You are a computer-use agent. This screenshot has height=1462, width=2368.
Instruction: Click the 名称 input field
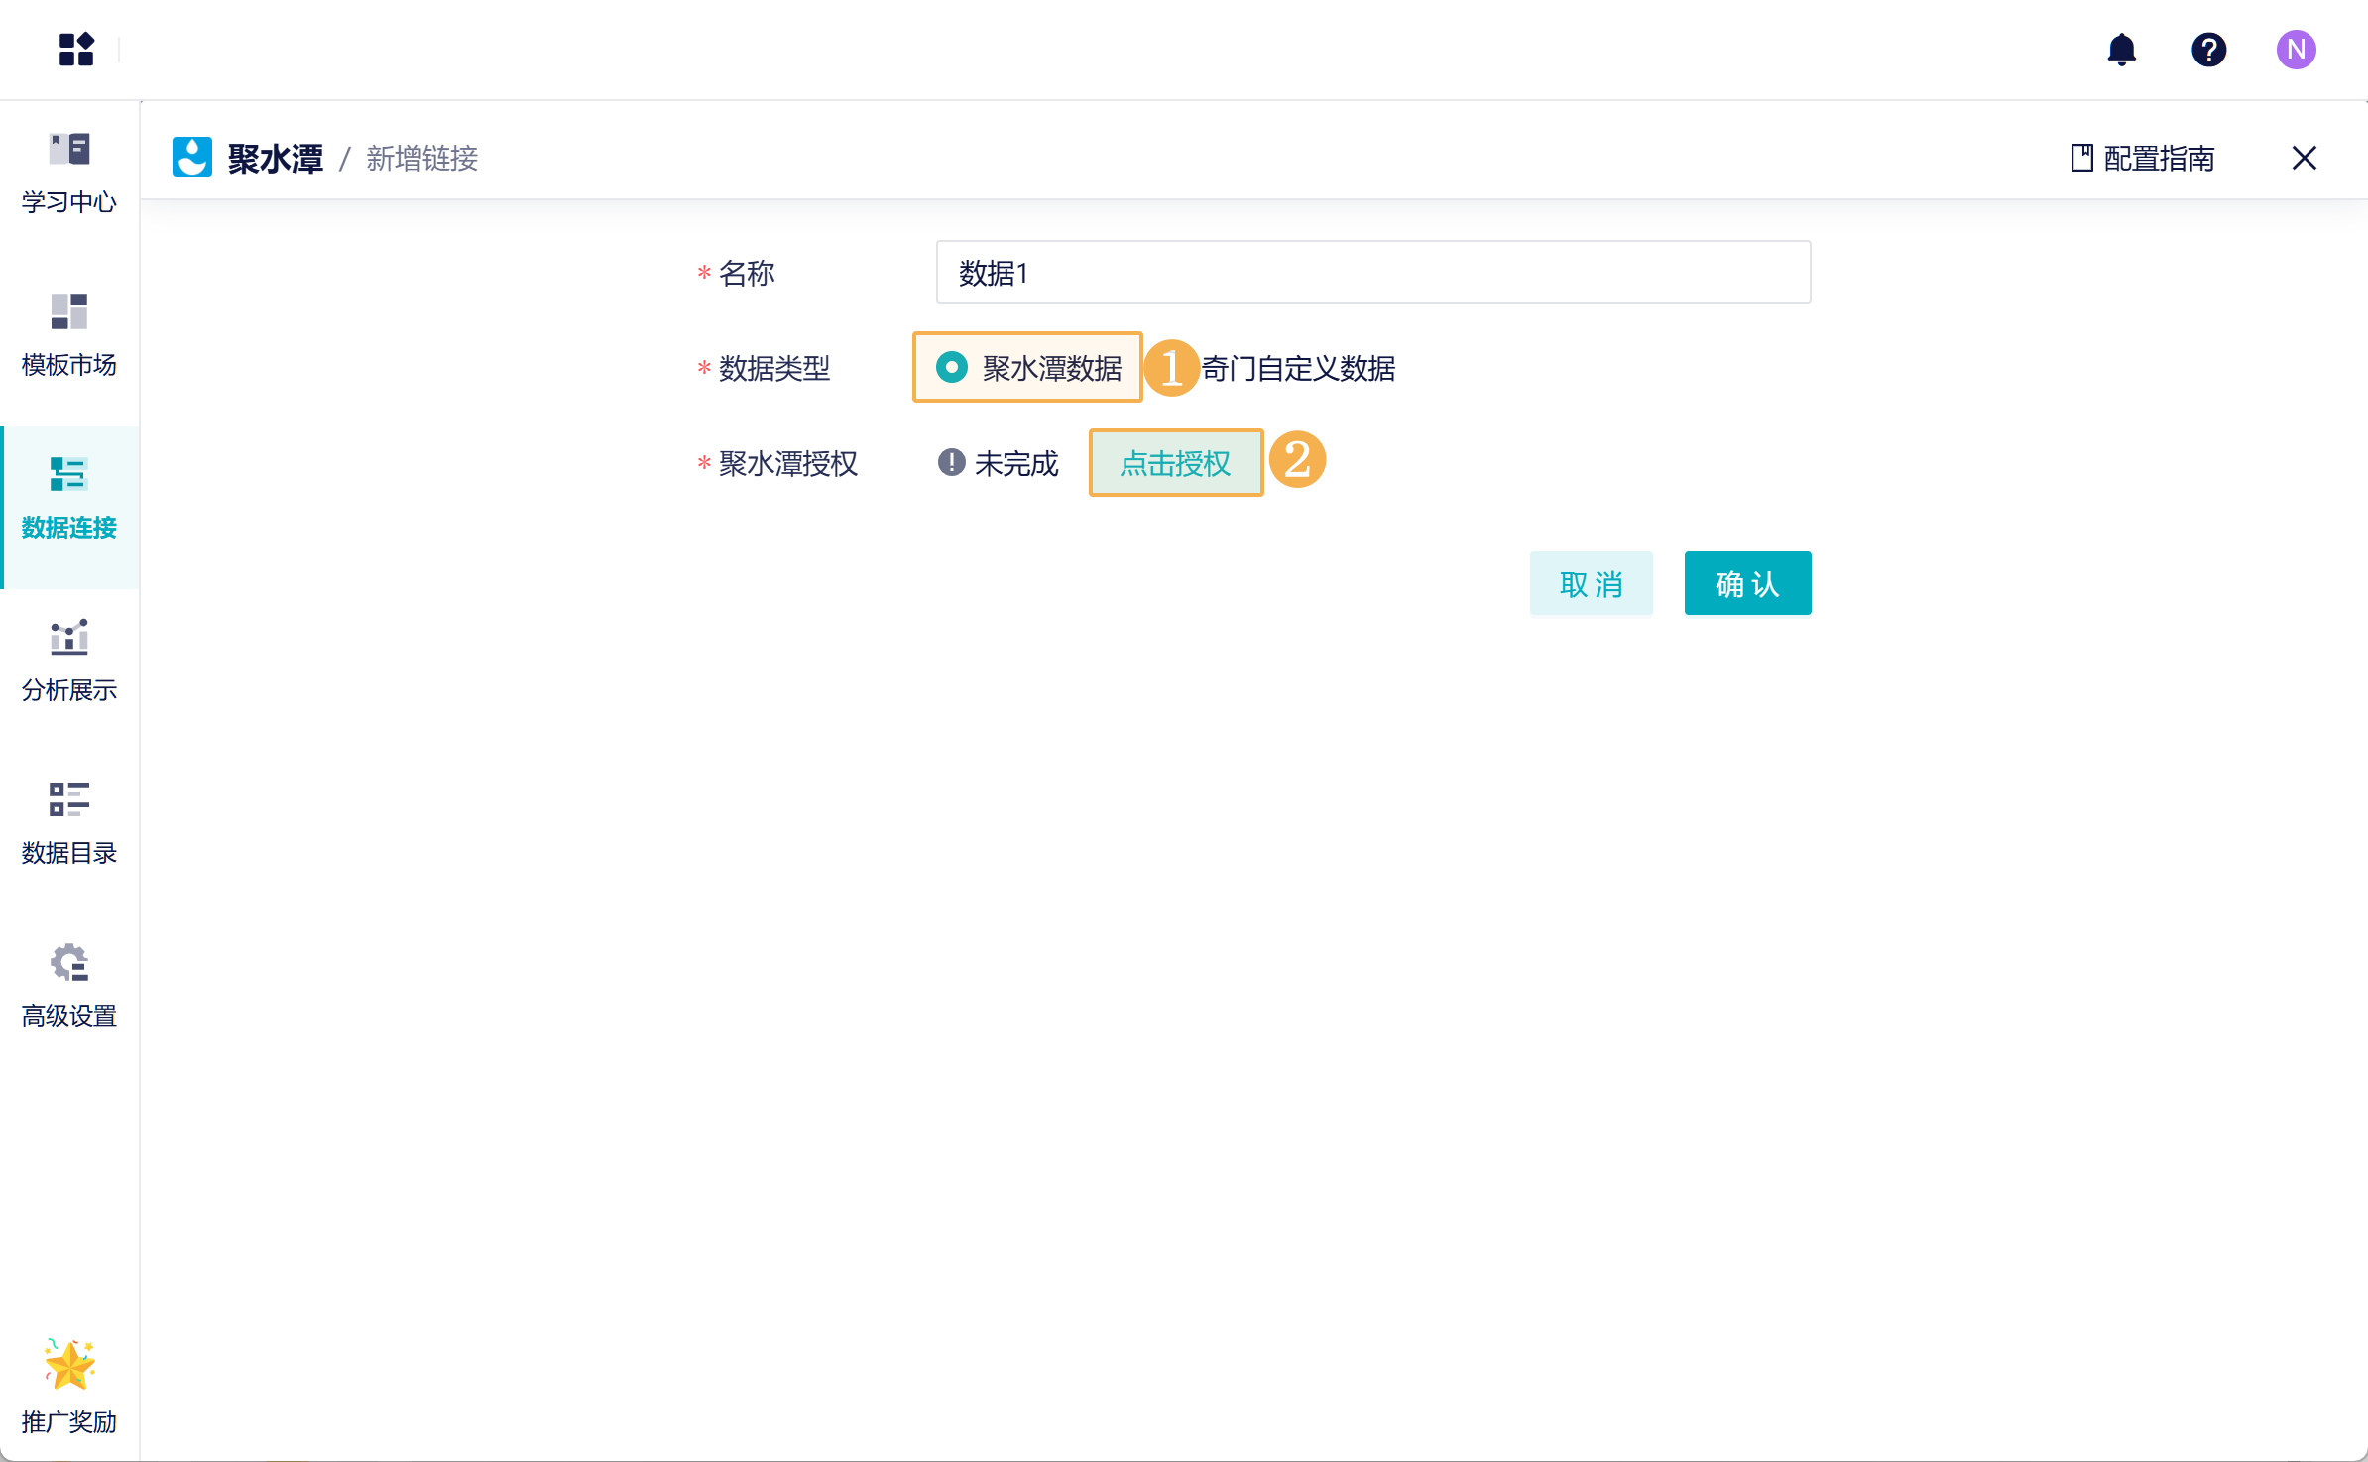1372,272
